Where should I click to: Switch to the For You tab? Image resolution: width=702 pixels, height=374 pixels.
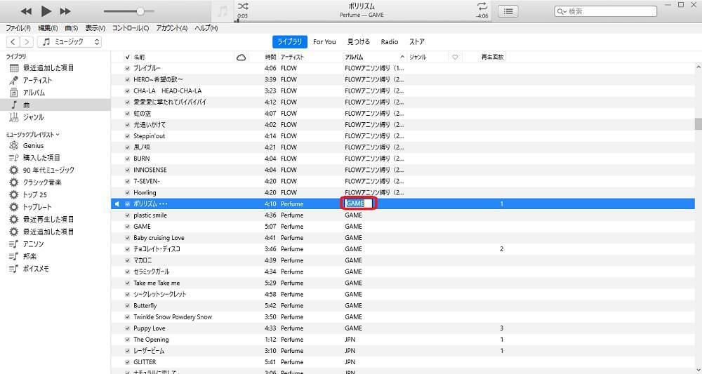click(324, 42)
